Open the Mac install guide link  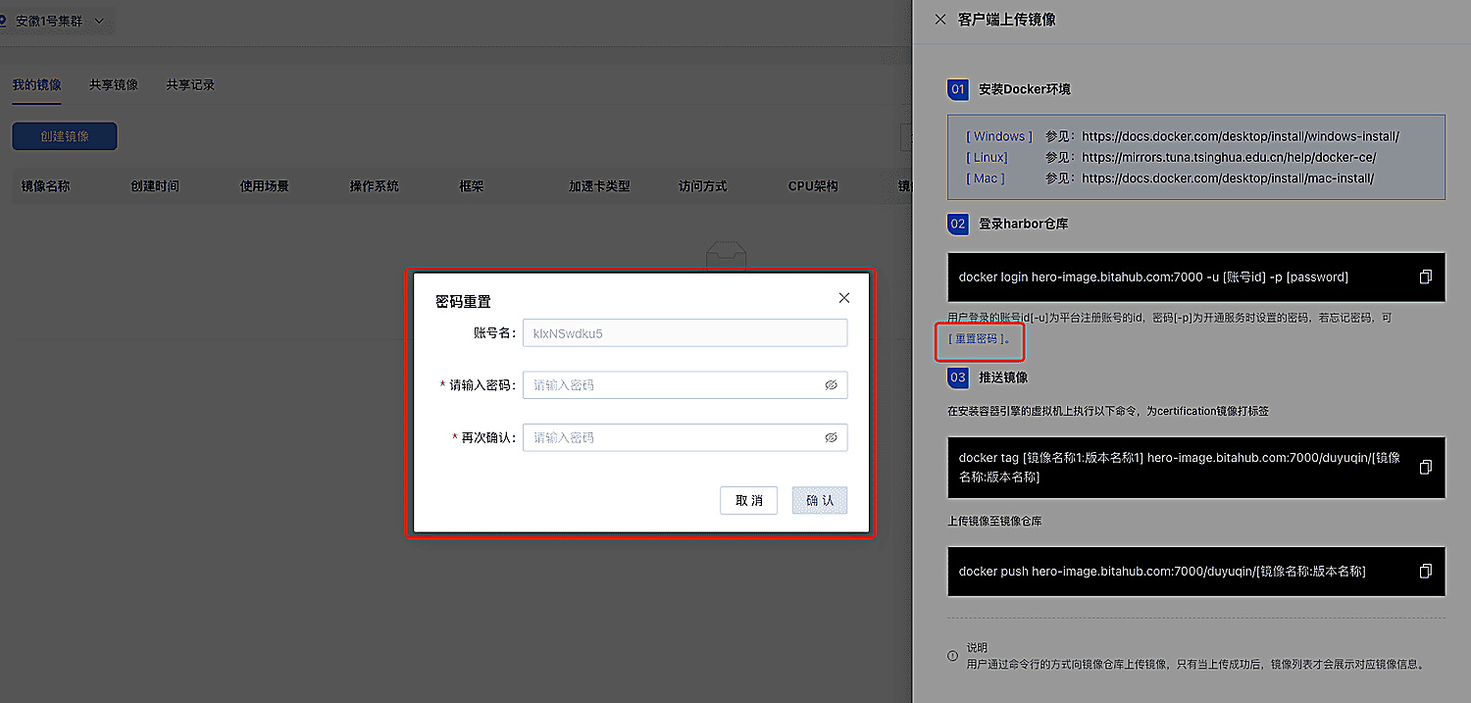click(986, 178)
